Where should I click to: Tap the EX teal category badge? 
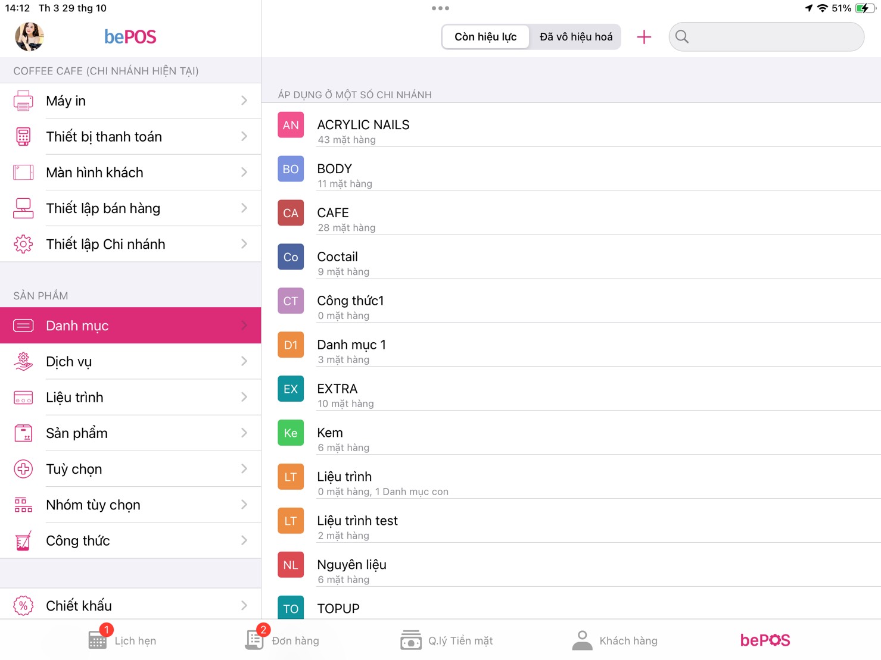coord(291,389)
